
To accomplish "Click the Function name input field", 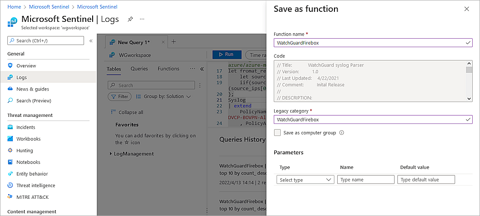I will click(x=373, y=43).
